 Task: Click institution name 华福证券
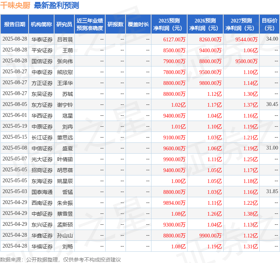[x=42, y=246]
